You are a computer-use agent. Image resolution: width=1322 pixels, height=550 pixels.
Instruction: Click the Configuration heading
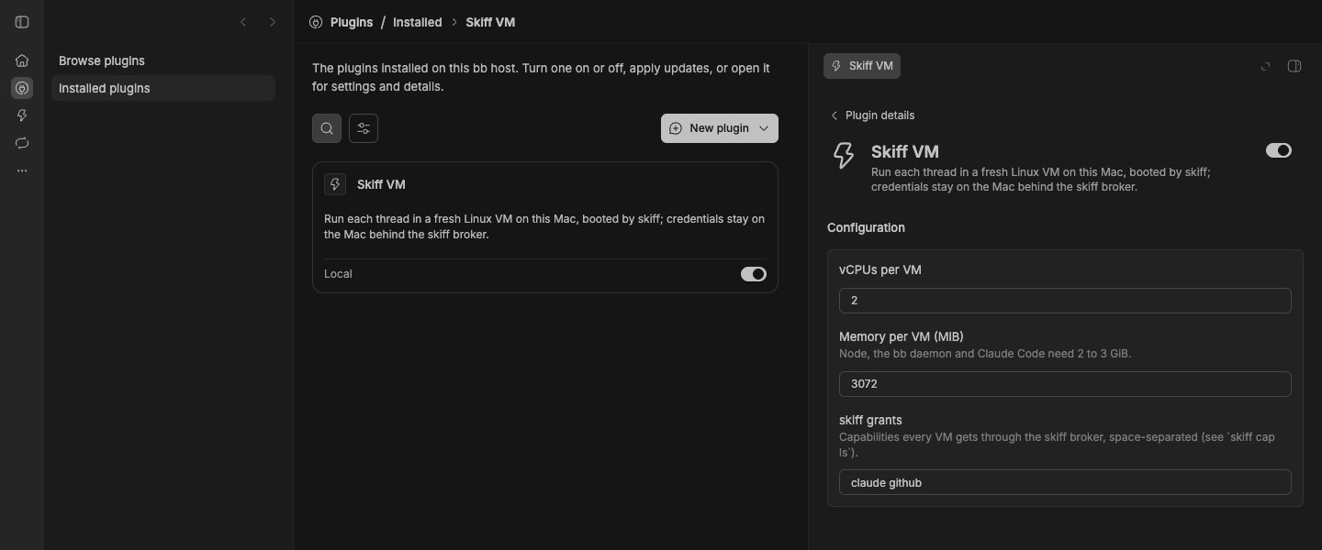point(866,227)
